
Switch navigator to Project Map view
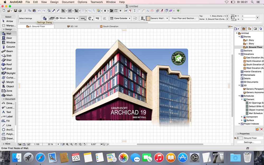click(x=244, y=29)
